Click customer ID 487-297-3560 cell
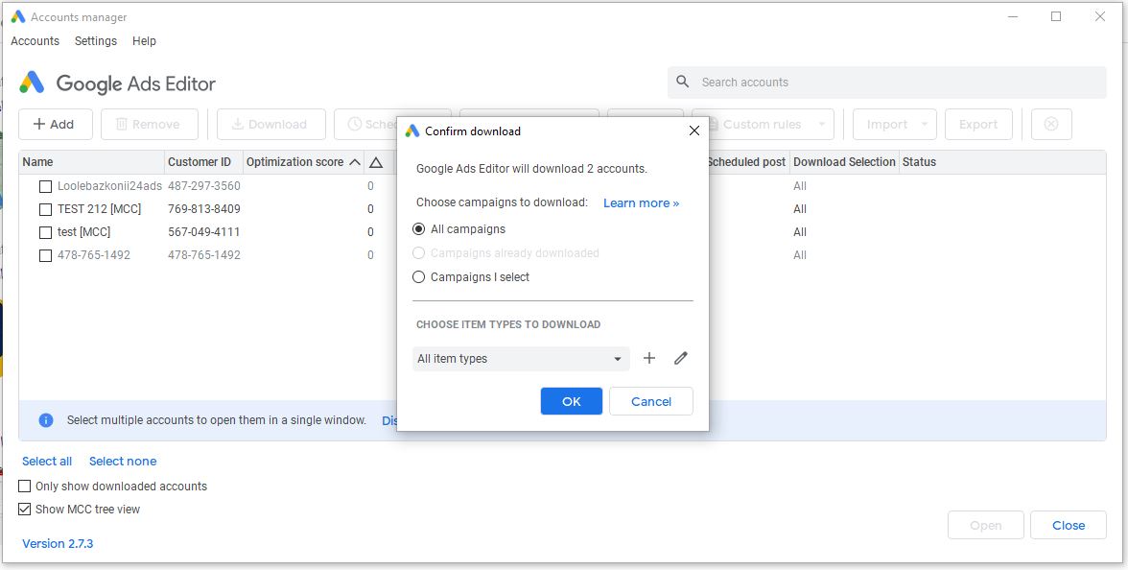This screenshot has width=1128, height=570. (x=204, y=186)
